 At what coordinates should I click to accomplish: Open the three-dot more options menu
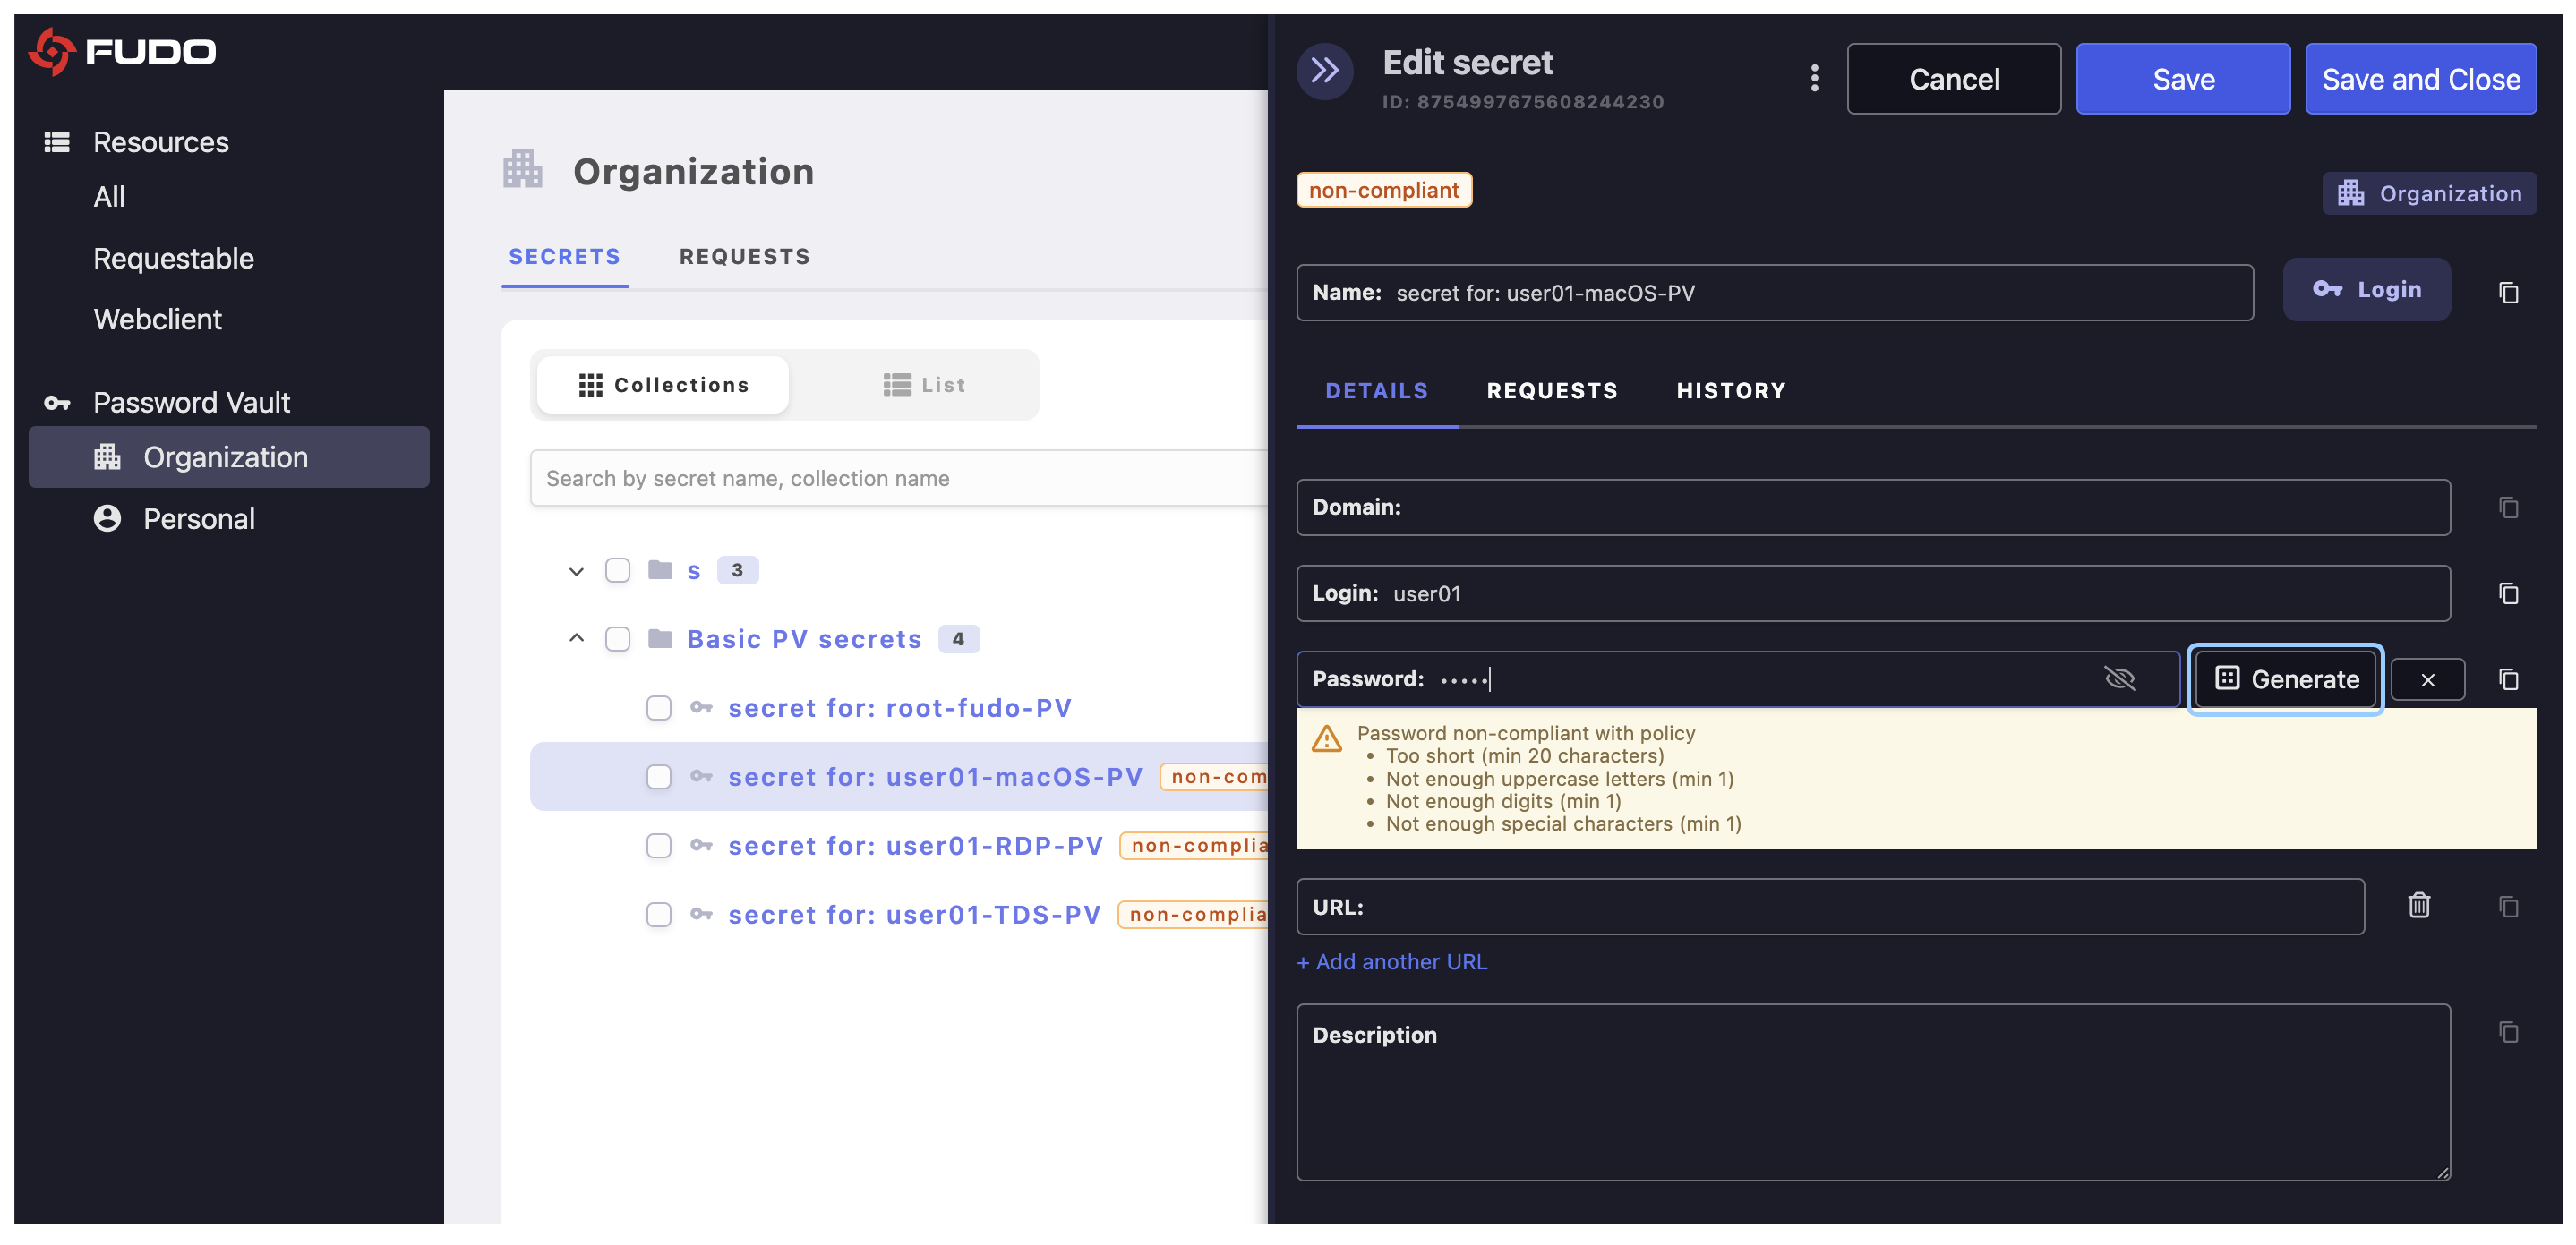[1814, 78]
